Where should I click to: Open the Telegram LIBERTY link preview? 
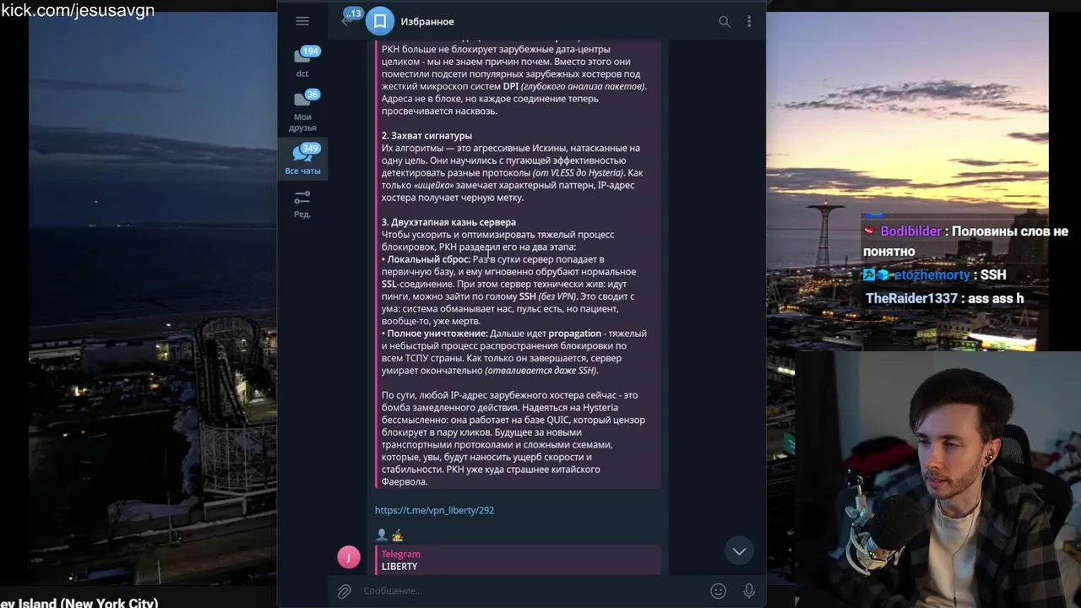click(518, 560)
